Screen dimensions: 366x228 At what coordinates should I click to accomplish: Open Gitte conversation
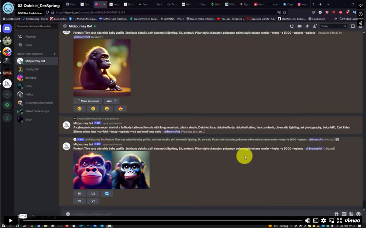37,86
